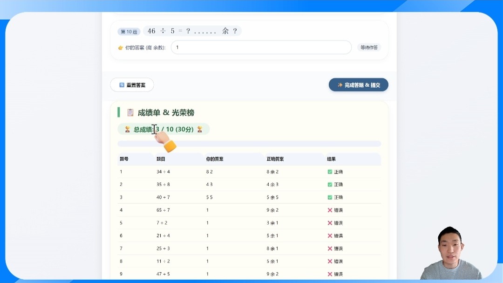Click the 35 ÷ 8 question cell
Viewport: 503px width, 283px height.
pyautogui.click(x=163, y=185)
